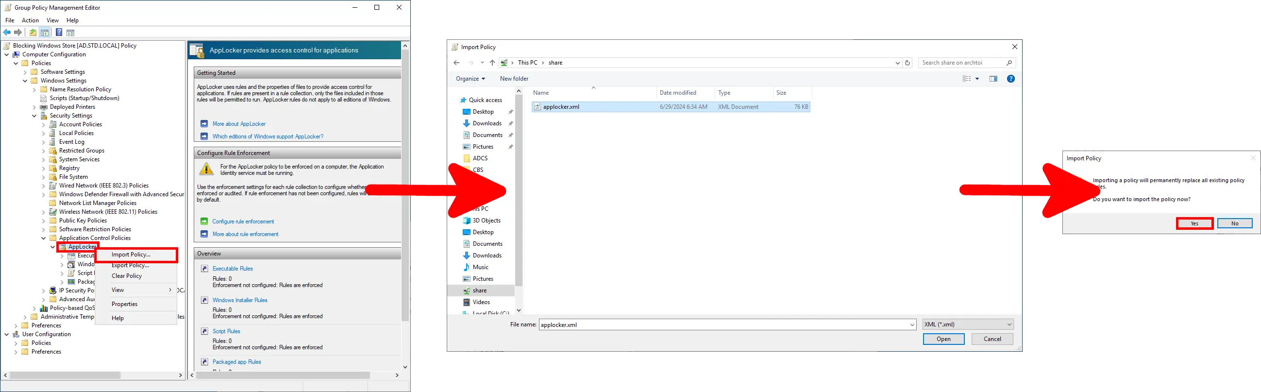Screen dimensions: 1261x392
Task: Click No in the Import Policy prompt
Action: [1235, 223]
